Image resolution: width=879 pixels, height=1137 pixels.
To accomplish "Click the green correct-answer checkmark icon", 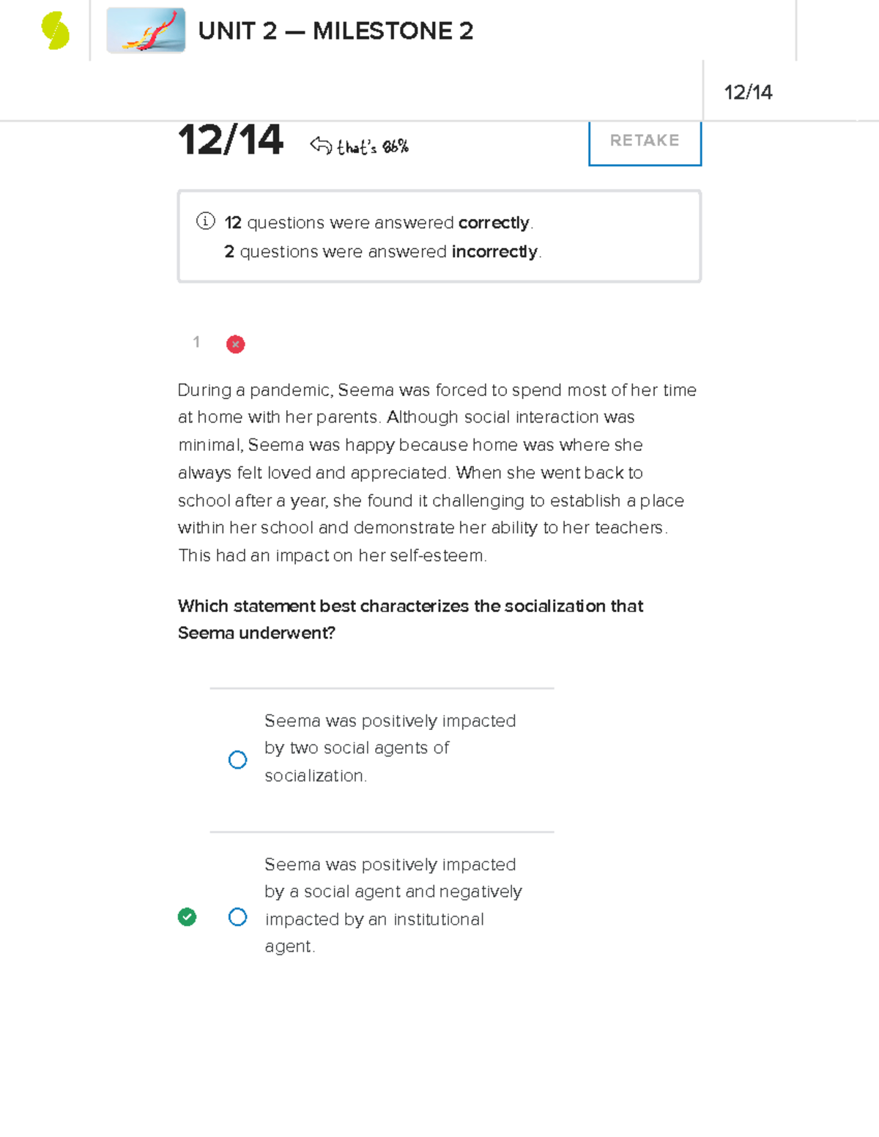I will pyautogui.click(x=187, y=917).
